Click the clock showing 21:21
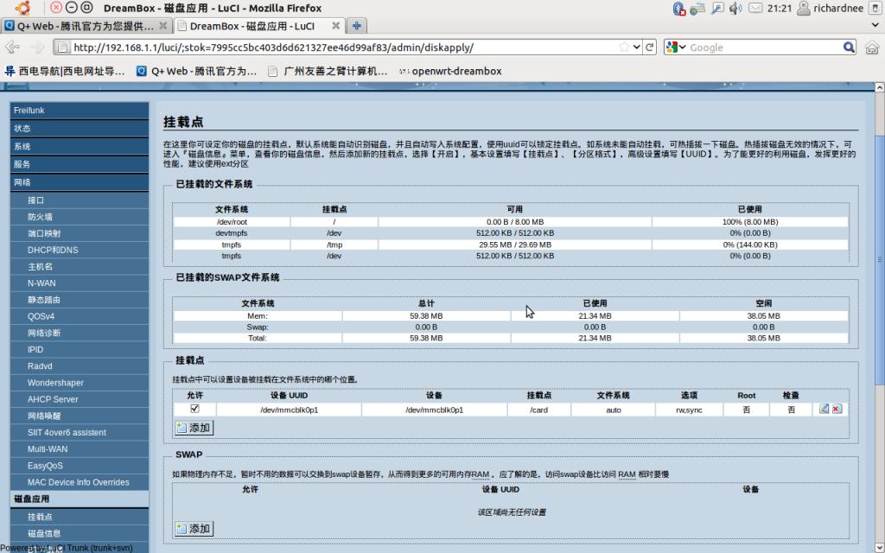Image resolution: width=885 pixels, height=553 pixels. 780,8
